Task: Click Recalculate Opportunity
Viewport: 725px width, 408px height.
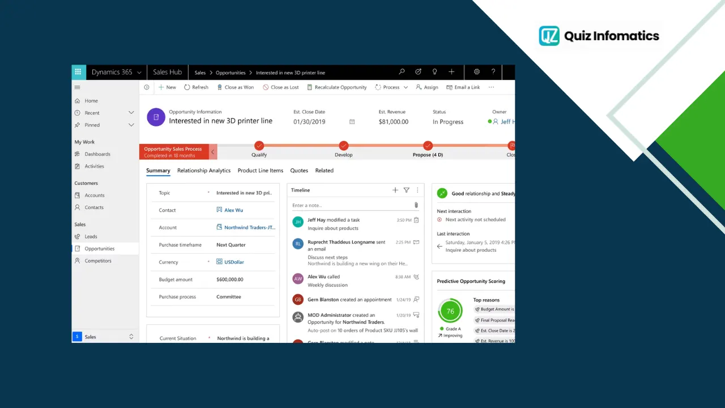Action: pos(337,87)
